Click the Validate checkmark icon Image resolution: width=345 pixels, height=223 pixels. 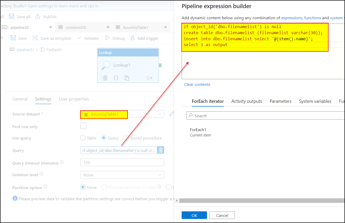coord(79,38)
